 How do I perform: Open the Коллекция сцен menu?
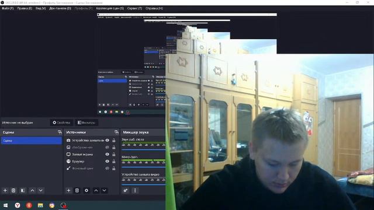110,8
